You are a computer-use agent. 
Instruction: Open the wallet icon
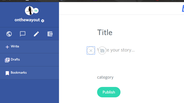(50, 34)
